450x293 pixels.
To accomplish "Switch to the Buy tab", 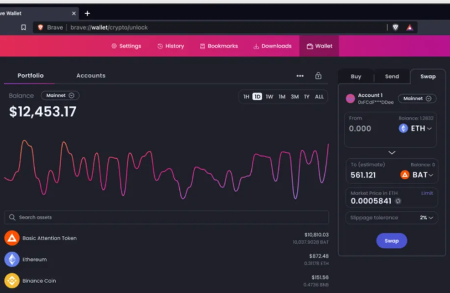I will tap(356, 77).
